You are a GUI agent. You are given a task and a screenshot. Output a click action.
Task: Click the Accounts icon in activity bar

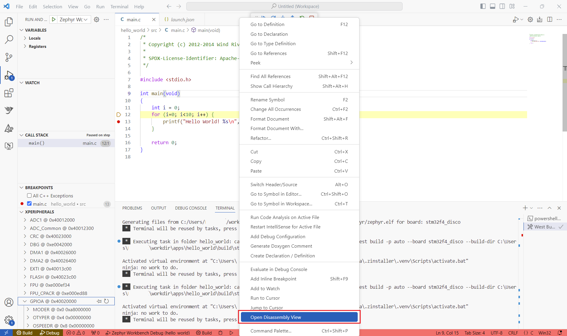(x=9, y=302)
